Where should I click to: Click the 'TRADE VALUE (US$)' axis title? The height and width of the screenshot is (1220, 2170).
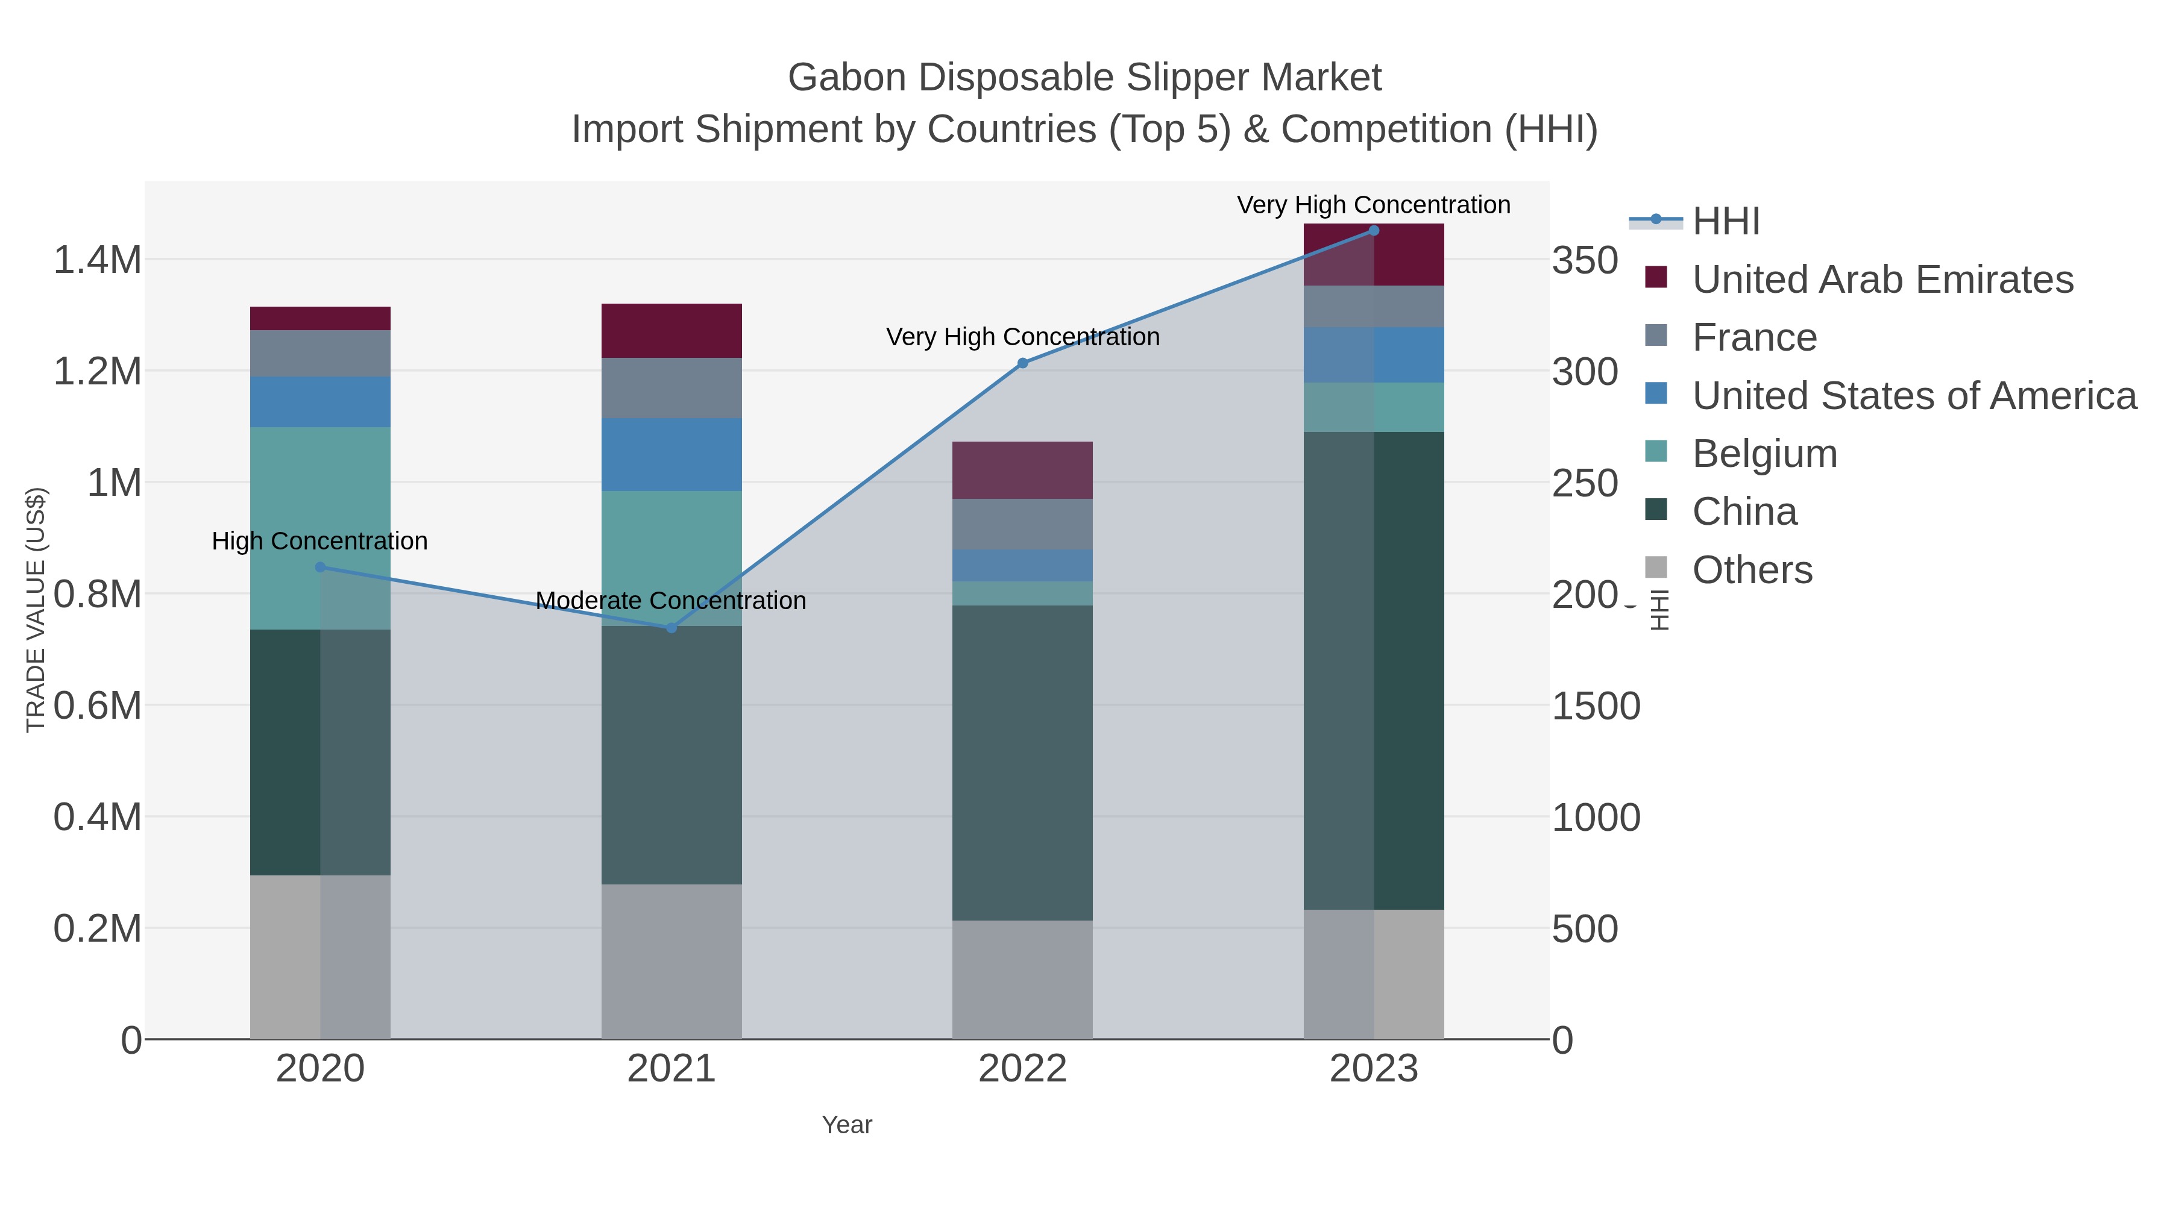click(x=36, y=610)
